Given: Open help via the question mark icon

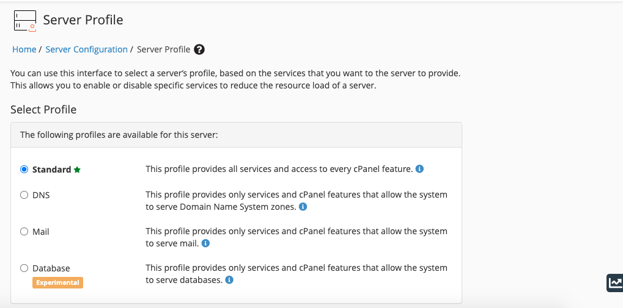Looking at the screenshot, I should click(x=199, y=49).
